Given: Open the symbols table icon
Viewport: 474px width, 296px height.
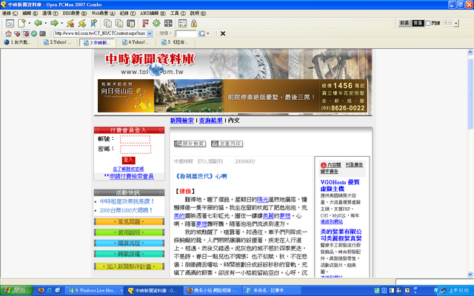Looking at the screenshot, I should [182, 23].
